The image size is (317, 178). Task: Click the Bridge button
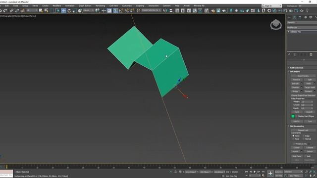pos(295,91)
